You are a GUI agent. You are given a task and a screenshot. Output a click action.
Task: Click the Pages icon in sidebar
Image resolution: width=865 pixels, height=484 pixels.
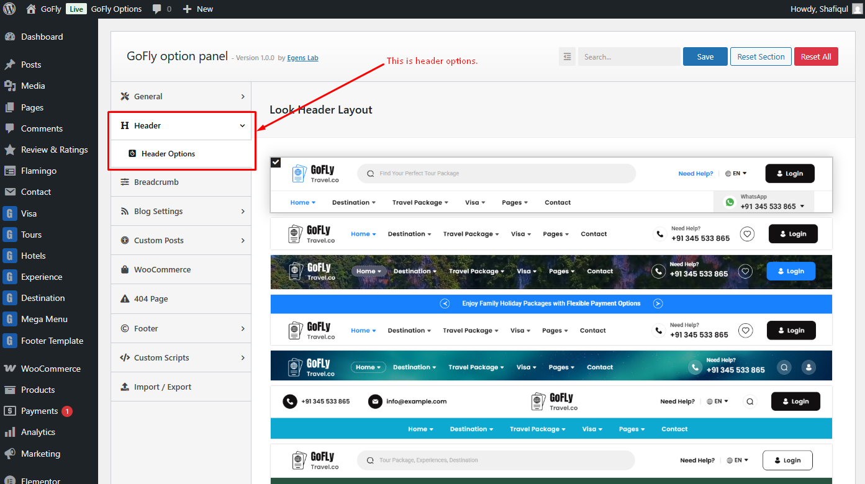click(x=9, y=107)
